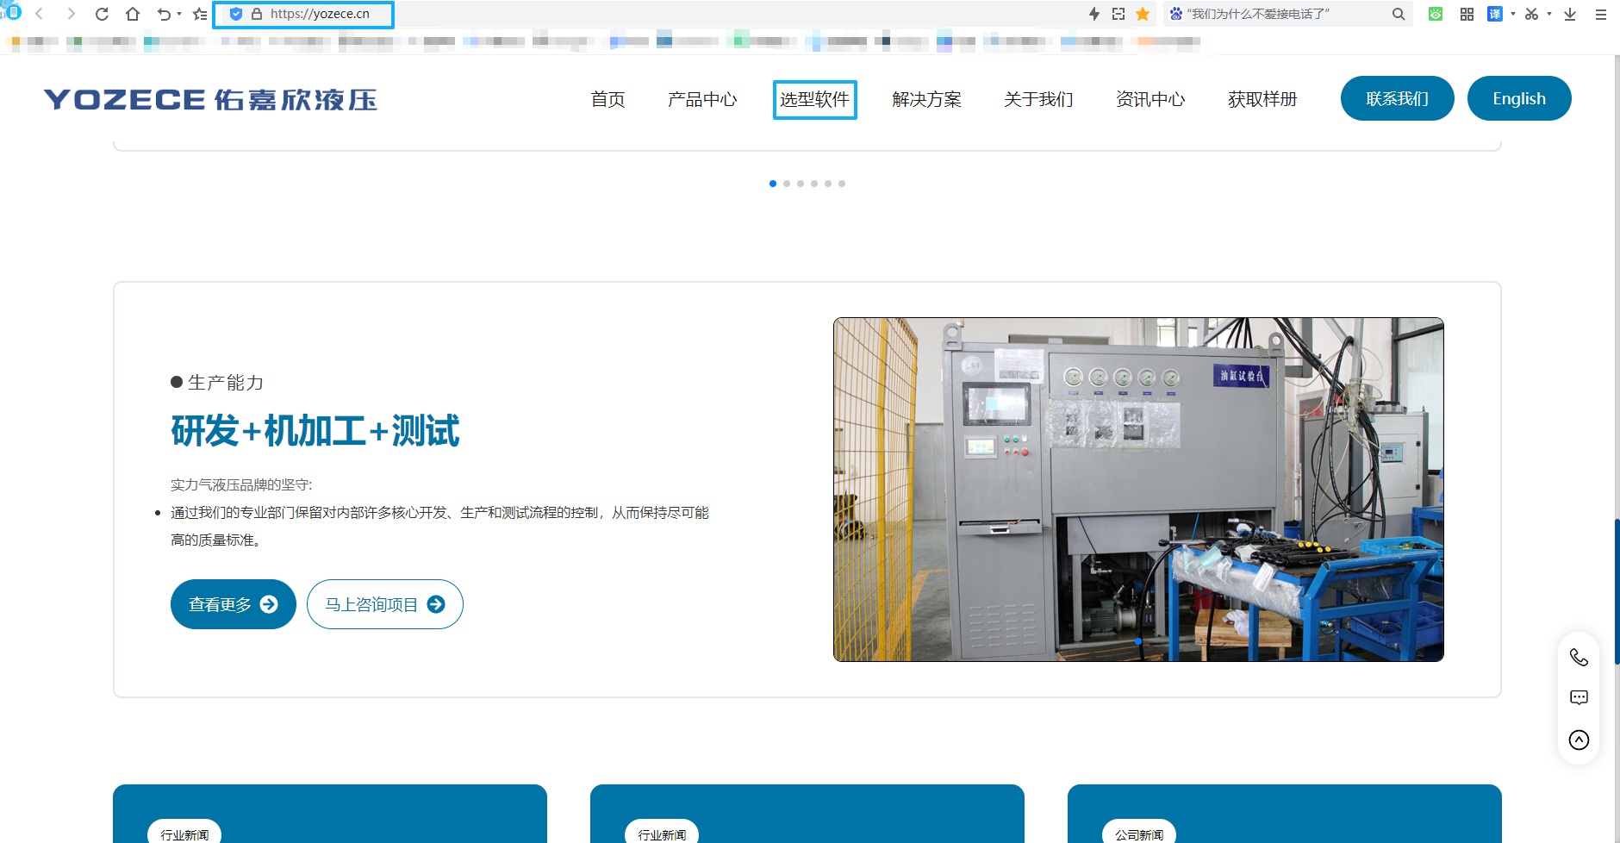Click the browser back arrow
The width and height of the screenshot is (1620, 843).
click(x=40, y=14)
